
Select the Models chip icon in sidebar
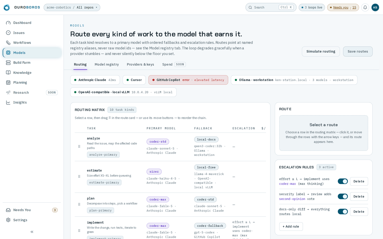[8, 53]
